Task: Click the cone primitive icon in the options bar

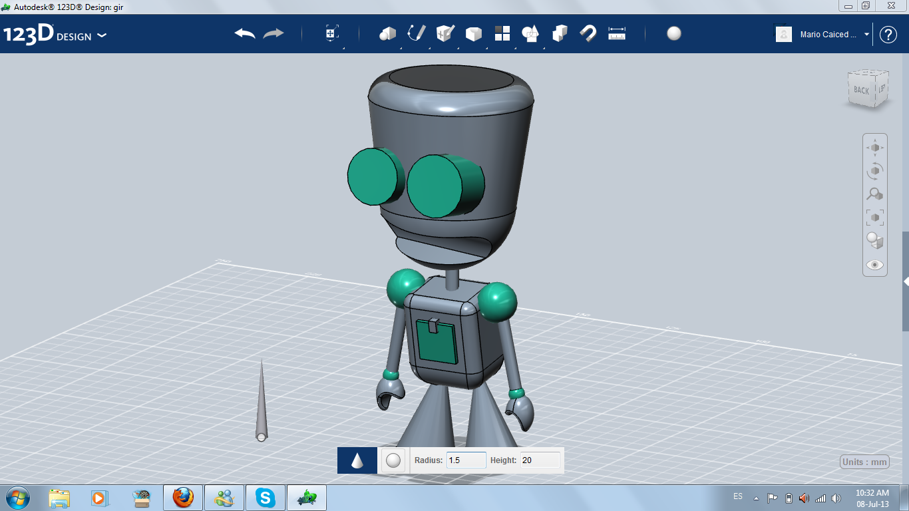Action: pyautogui.click(x=357, y=460)
